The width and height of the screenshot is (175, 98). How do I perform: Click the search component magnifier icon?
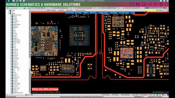pos(157,10)
